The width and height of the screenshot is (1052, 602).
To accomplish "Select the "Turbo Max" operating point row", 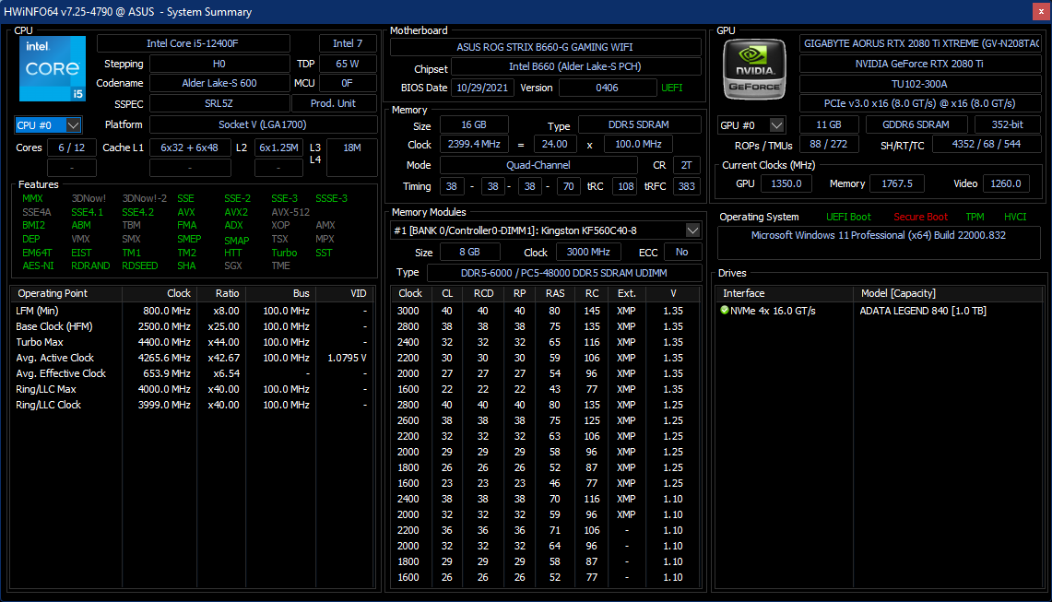I will point(192,342).
